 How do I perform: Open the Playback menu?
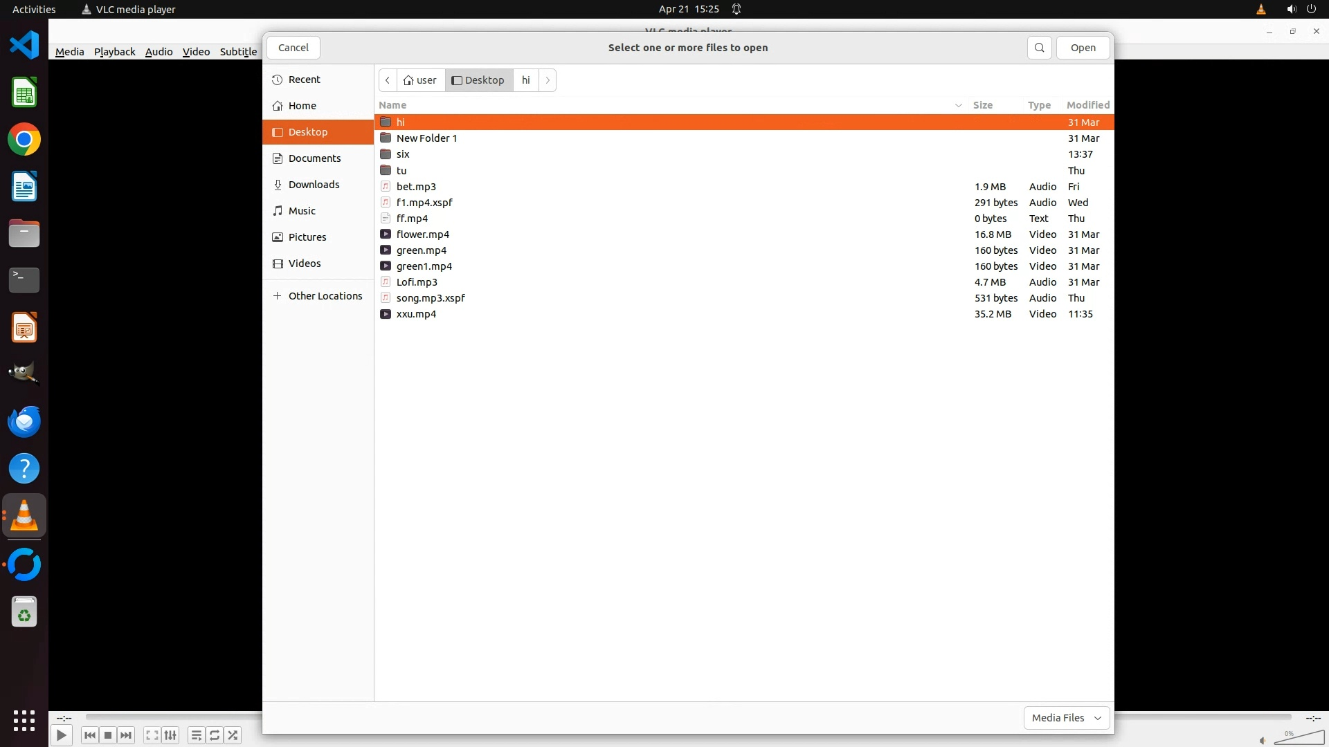[x=114, y=52]
